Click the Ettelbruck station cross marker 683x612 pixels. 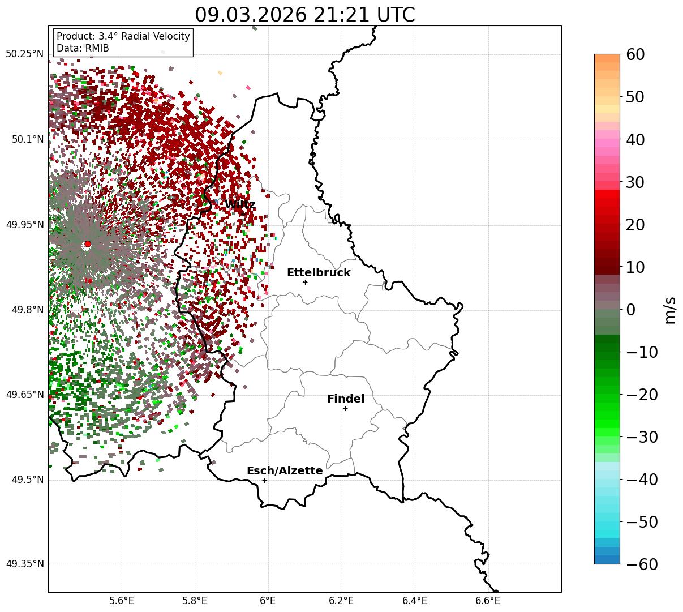(306, 282)
